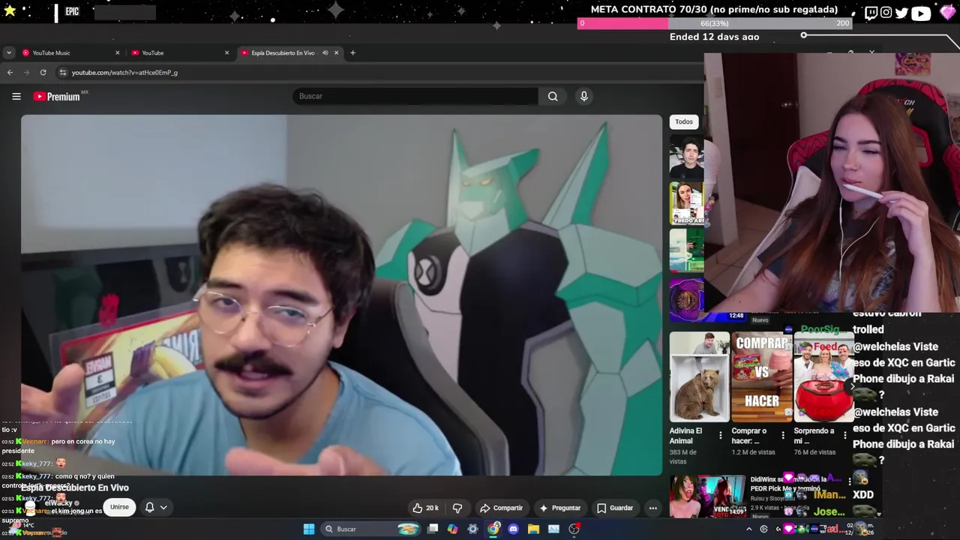
Task: Open Discord from the taskbar
Action: (x=513, y=529)
